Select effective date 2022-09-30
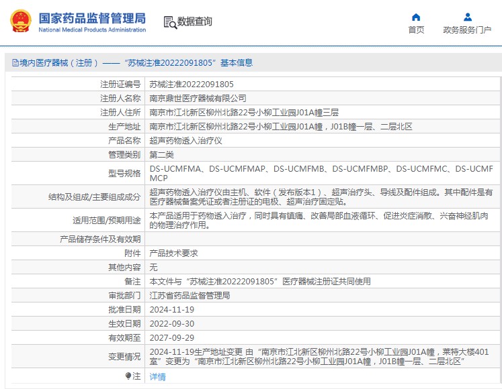502x389 pixels. [x=172, y=323]
